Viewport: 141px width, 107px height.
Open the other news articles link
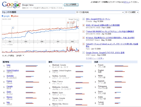[95, 58]
